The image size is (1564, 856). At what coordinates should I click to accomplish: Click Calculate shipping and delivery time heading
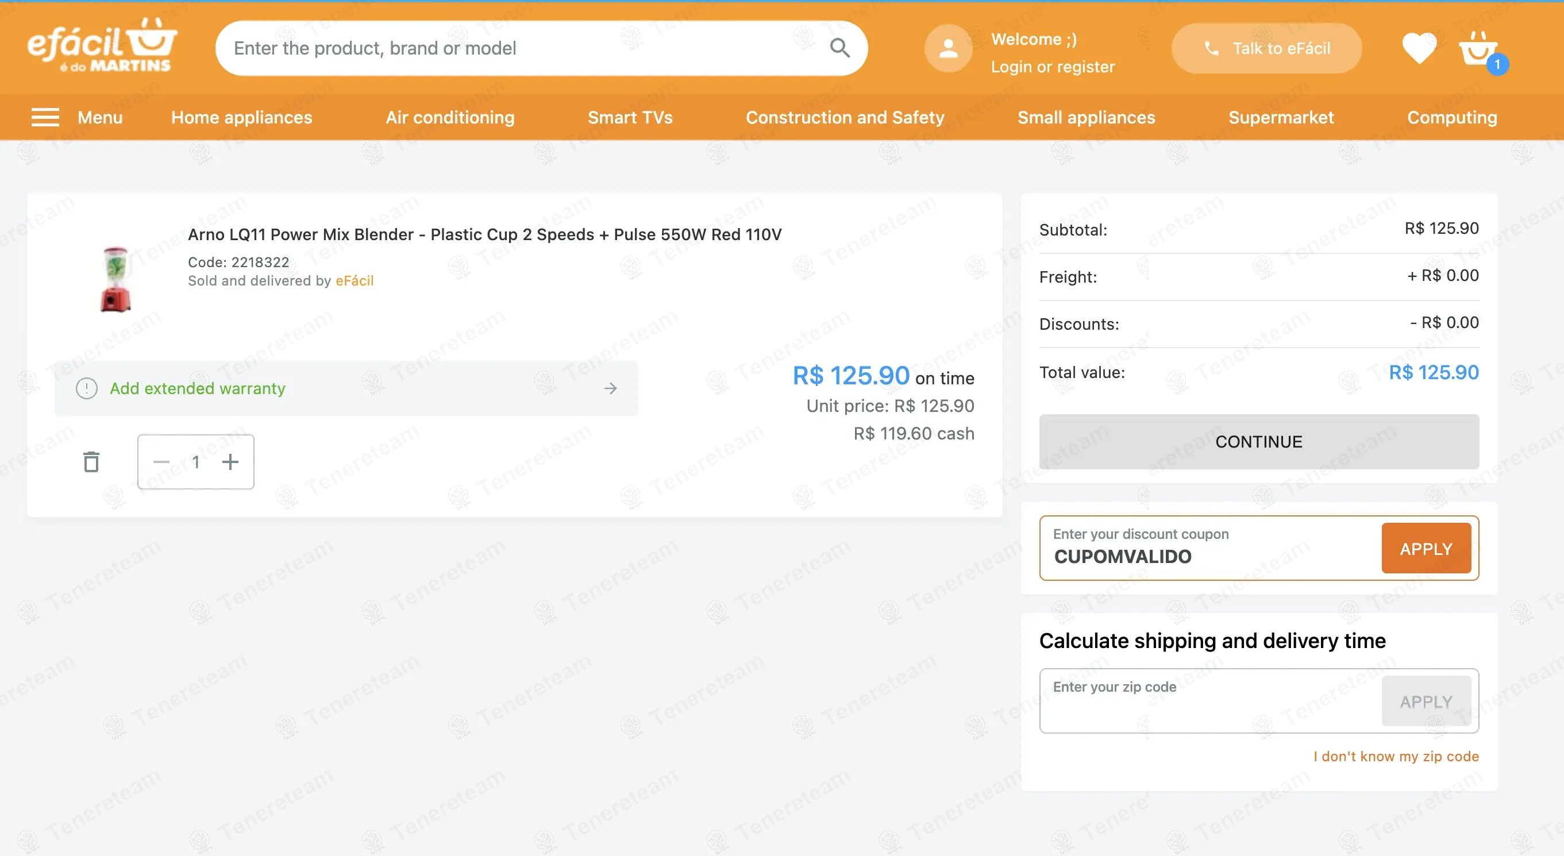pyautogui.click(x=1212, y=641)
